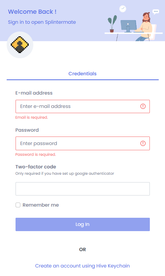
Task: Click the chat speech bubble icon in the banner
Action: (156, 12)
